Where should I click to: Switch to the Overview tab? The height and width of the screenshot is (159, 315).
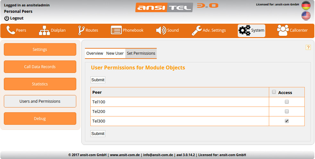(x=95, y=53)
